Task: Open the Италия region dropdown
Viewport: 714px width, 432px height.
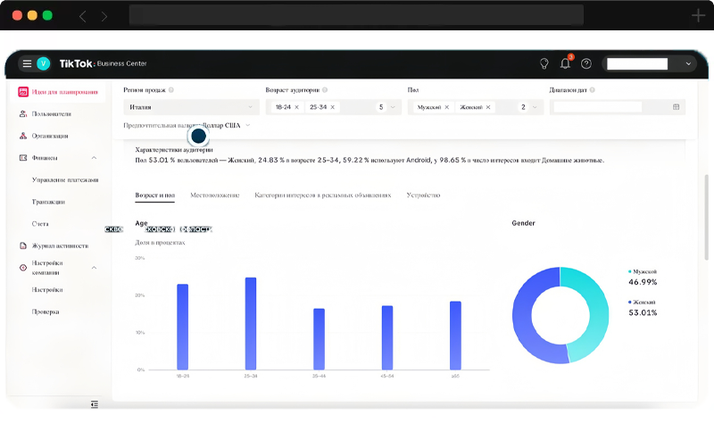Action: coord(191,107)
